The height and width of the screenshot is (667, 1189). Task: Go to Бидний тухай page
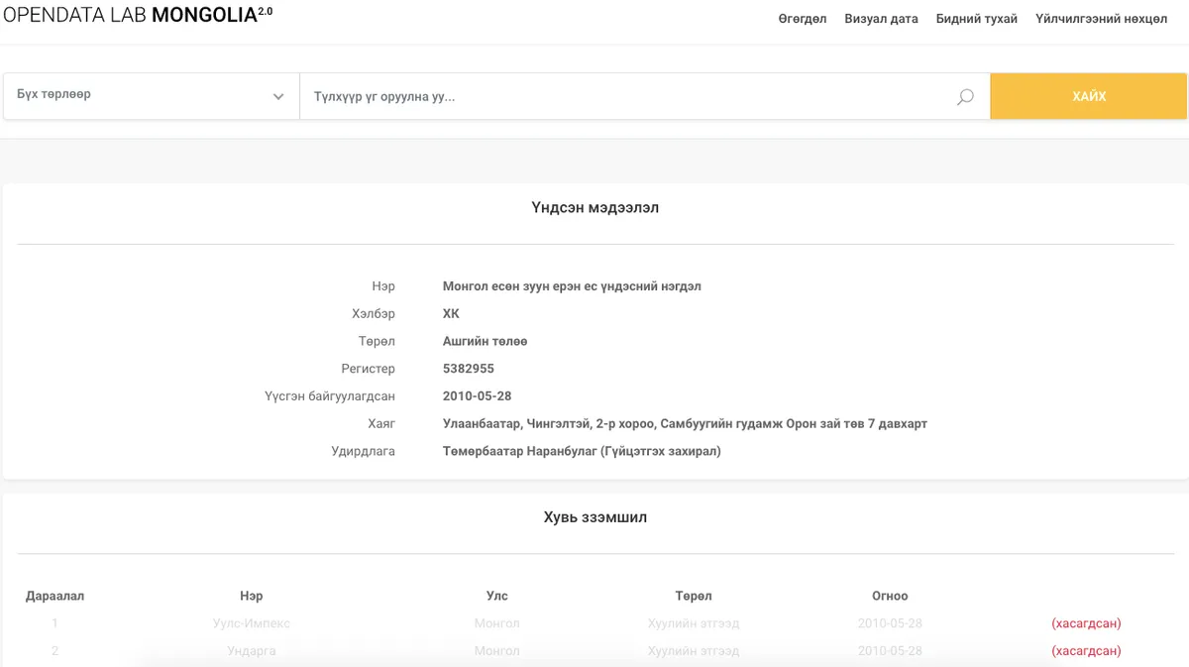pyautogui.click(x=977, y=19)
